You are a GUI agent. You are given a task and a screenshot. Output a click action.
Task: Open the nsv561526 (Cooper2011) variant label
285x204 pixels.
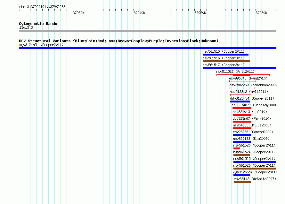click(x=254, y=165)
